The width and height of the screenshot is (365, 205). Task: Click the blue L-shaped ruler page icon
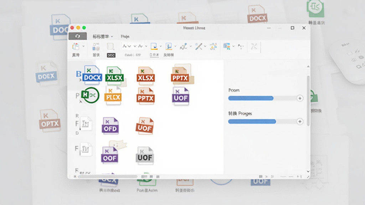pyautogui.click(x=169, y=46)
